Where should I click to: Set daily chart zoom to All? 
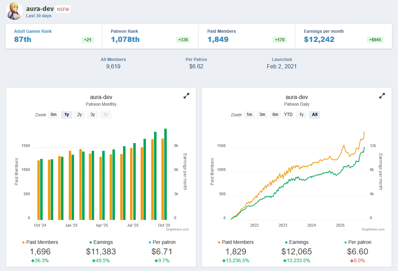pyautogui.click(x=314, y=115)
